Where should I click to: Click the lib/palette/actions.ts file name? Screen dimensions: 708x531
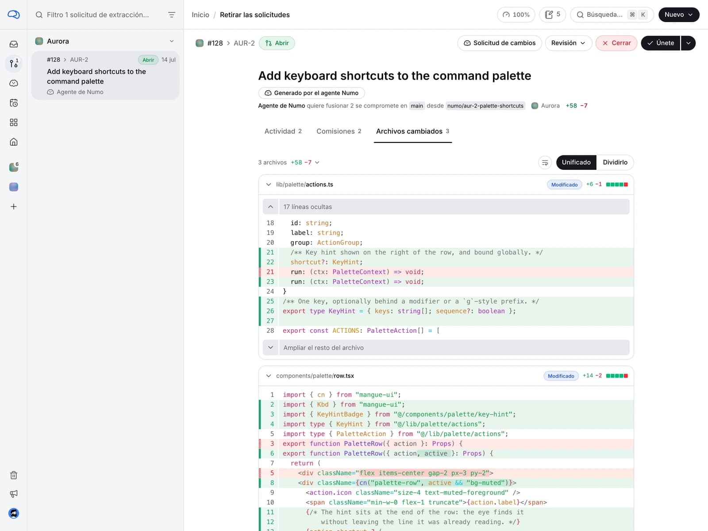[304, 185]
